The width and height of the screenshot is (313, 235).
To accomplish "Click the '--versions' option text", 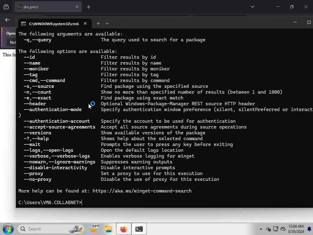I will pos(38,133).
